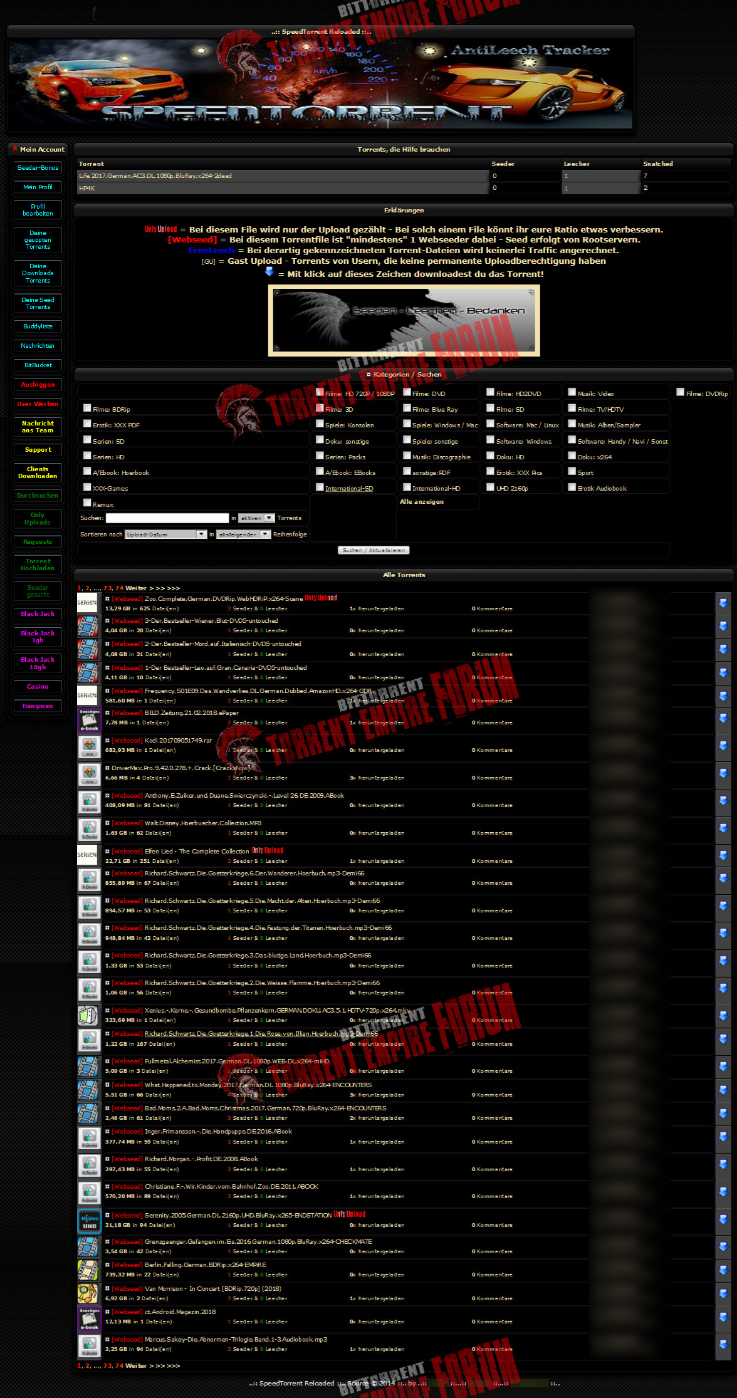Viewport: 737px width, 1398px height.
Task: Download Marcus.Sakey Abnormen-Trilogie torrent arrow
Action: 723,1344
